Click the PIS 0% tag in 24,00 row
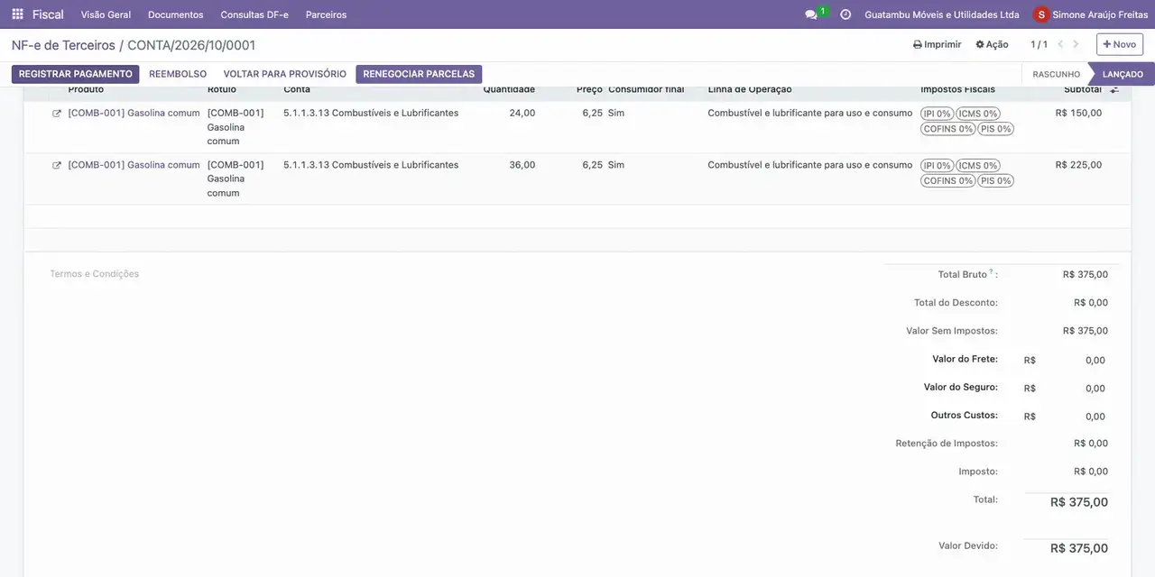This screenshot has width=1155, height=577. [x=995, y=129]
